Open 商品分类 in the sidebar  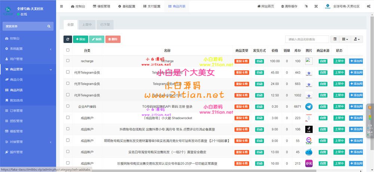(28, 80)
